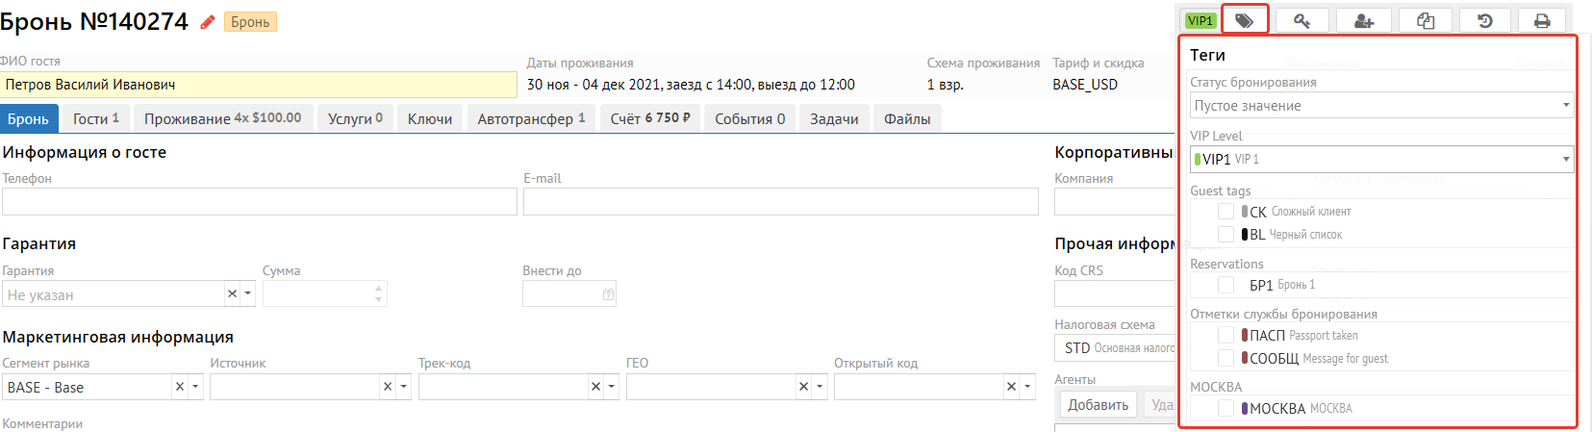Open the calendar icon in Внести до field
This screenshot has width=1592, height=432.
[x=608, y=294]
